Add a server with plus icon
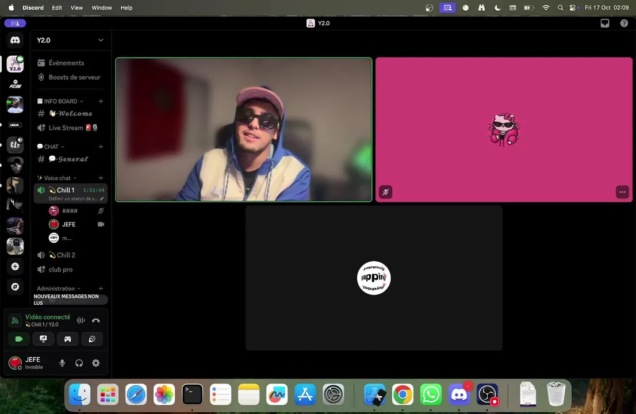The width and height of the screenshot is (636, 414). 15,266
